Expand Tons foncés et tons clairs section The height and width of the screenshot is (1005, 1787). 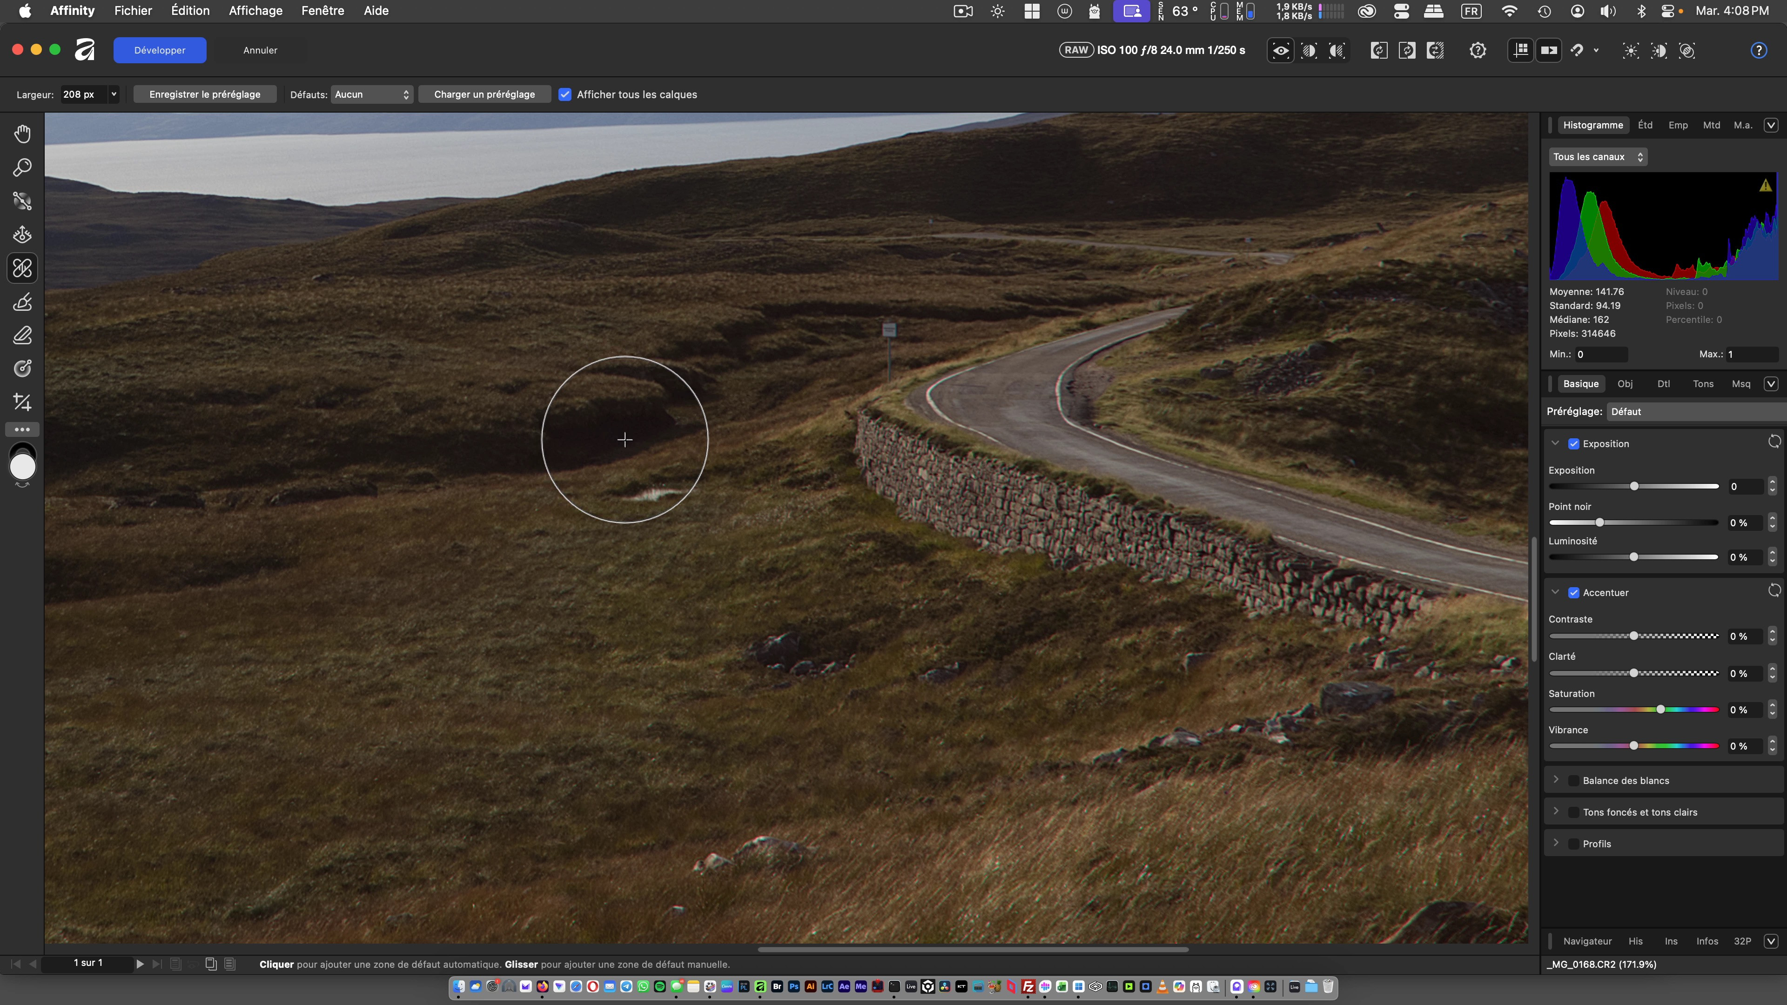1556,811
